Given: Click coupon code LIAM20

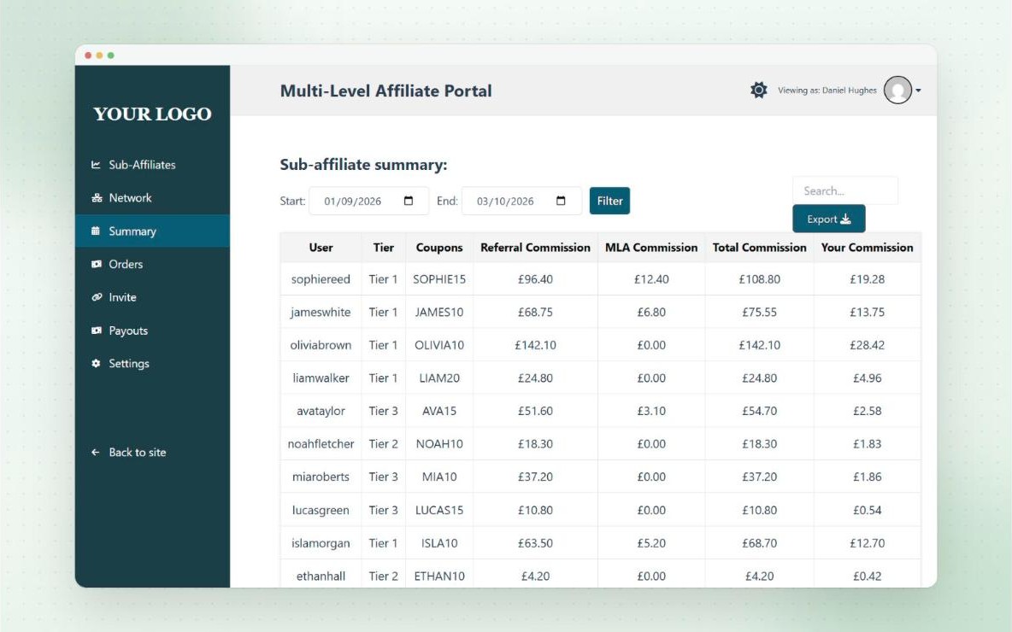Looking at the screenshot, I should tap(438, 377).
